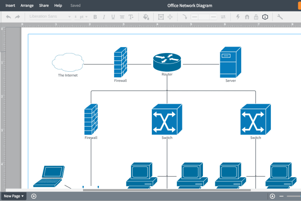The height and width of the screenshot is (201, 301).
Task: Open the font size pt dropdown
Action: click(82, 17)
